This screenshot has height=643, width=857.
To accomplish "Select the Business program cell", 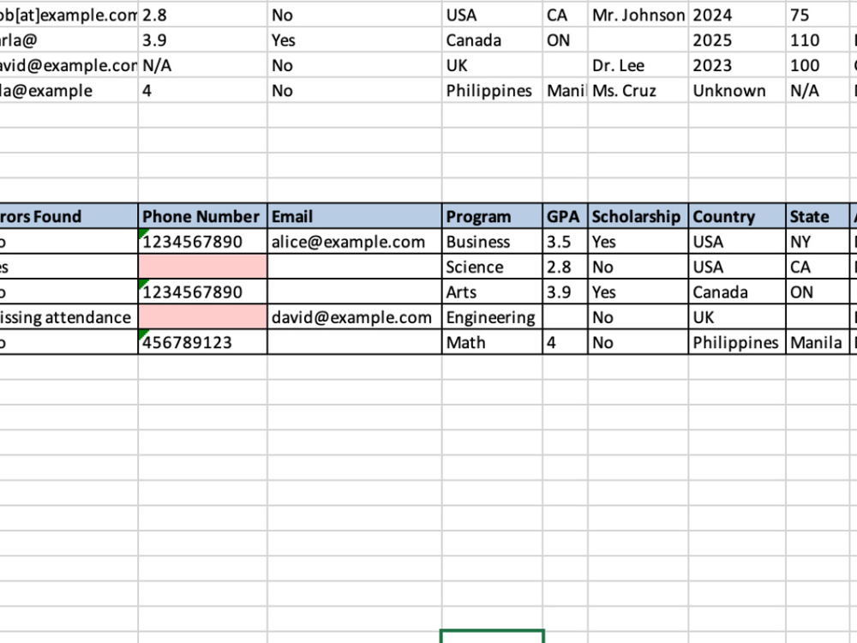I will coord(493,241).
